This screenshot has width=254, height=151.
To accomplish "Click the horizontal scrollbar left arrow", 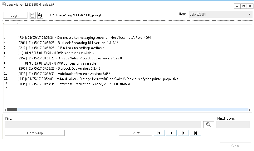I will pos(5,110).
